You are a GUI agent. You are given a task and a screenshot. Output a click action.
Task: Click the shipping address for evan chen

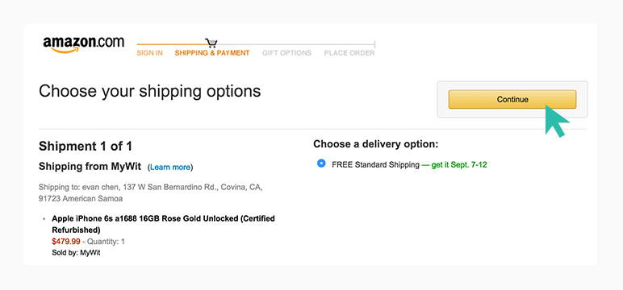(x=151, y=193)
